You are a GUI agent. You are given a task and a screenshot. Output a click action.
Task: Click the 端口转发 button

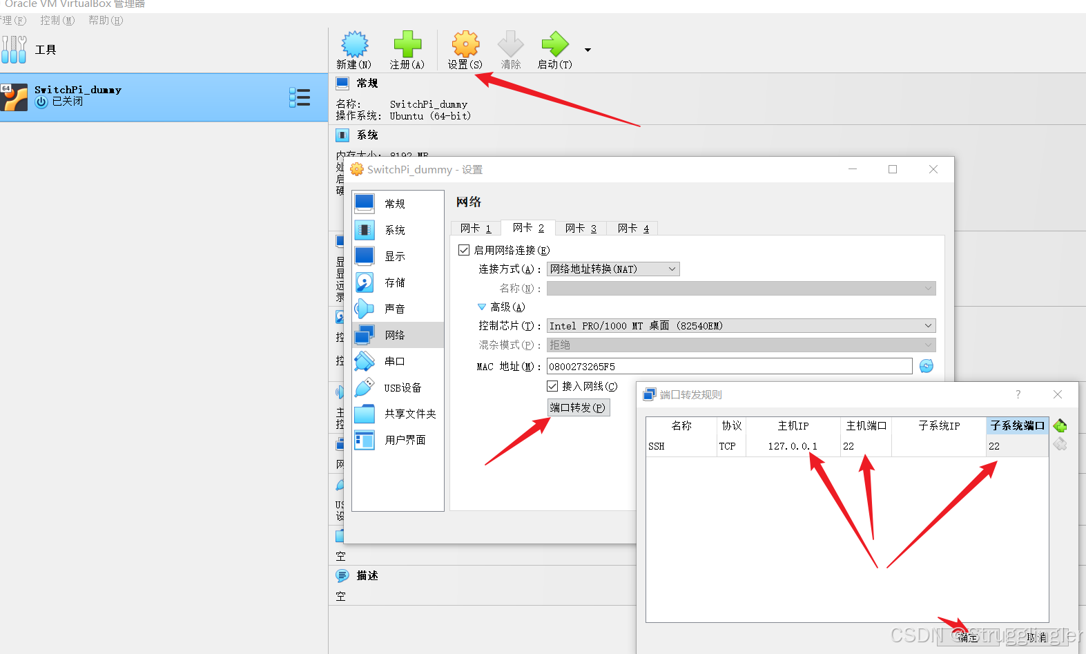pyautogui.click(x=579, y=407)
